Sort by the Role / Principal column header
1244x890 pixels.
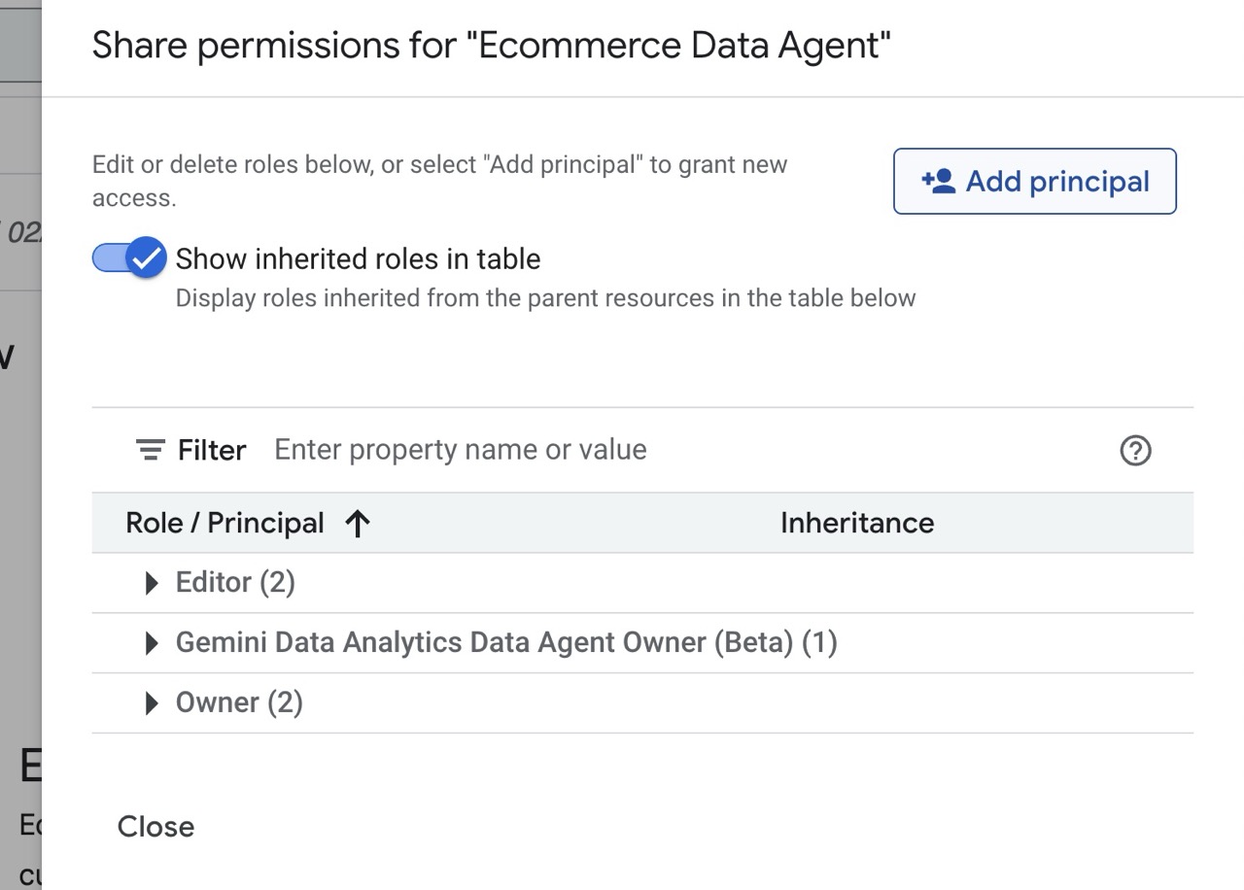[225, 524]
